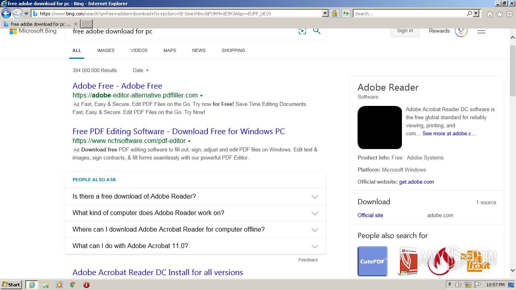This screenshot has height=290, width=516.
Task: Click the volume speaker tray icon
Action: click(458, 285)
